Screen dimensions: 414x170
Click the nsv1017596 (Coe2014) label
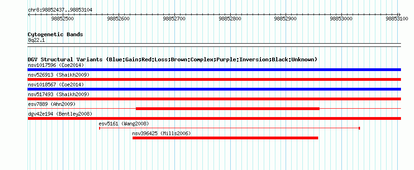pos(56,65)
